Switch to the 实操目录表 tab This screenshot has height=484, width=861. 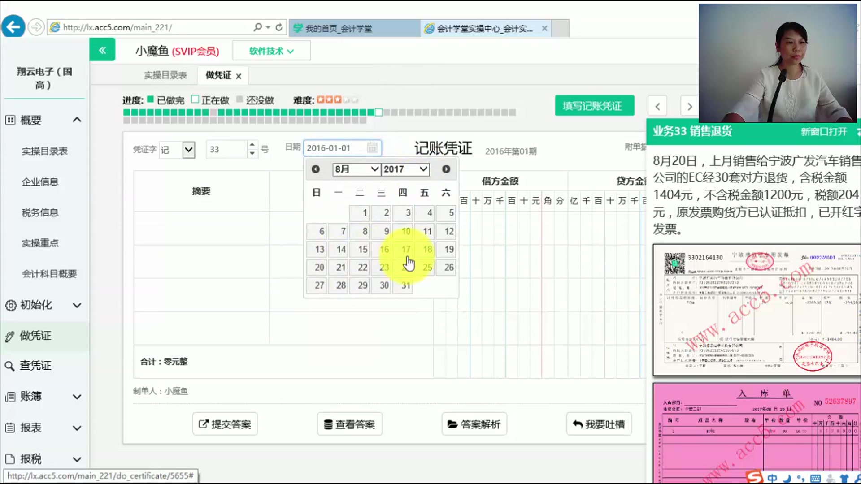coord(165,75)
